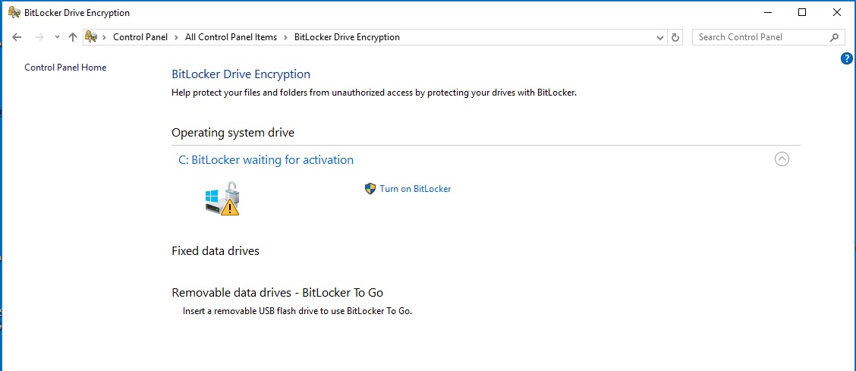Image resolution: width=856 pixels, height=371 pixels.
Task: Open Control Panel Home link
Action: pyautogui.click(x=65, y=68)
